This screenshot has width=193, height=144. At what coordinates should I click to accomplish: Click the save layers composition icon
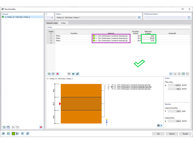pos(77,74)
